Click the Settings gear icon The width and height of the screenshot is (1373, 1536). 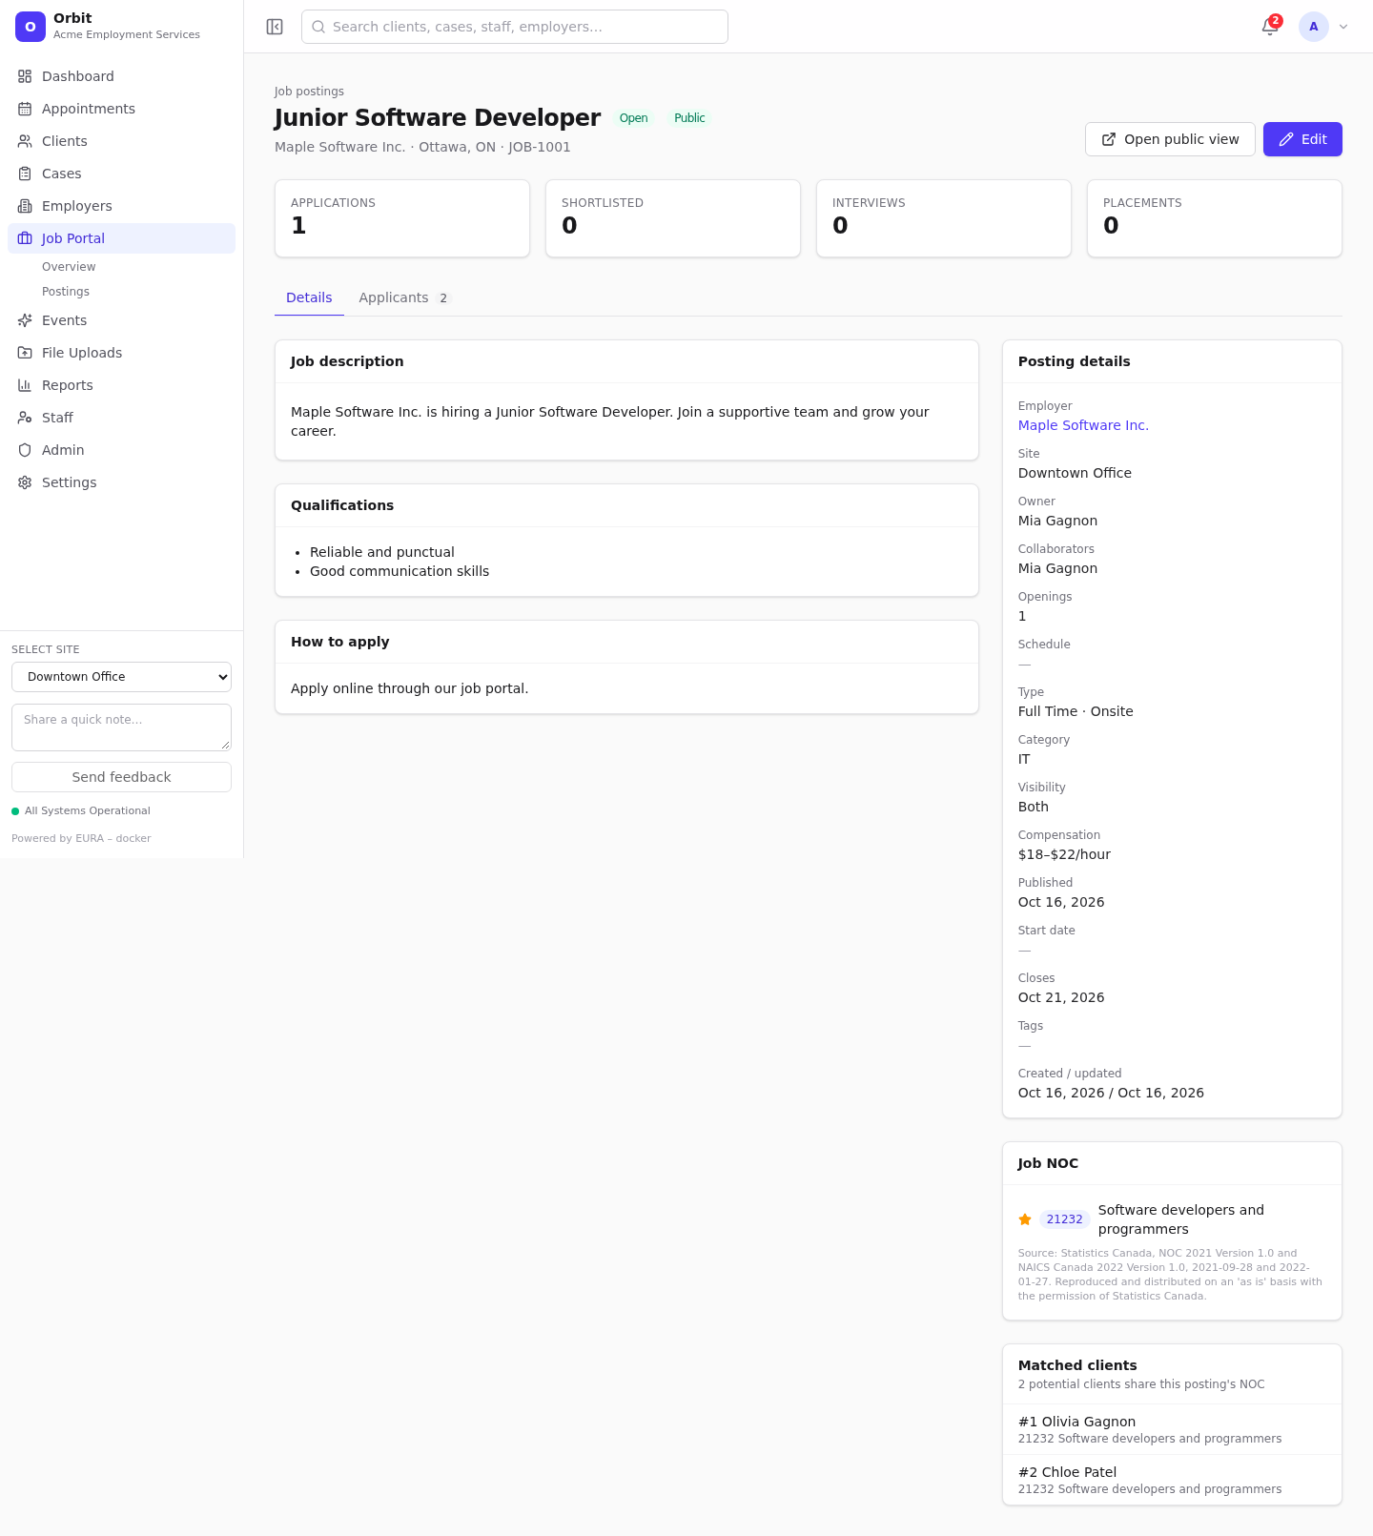(x=25, y=482)
